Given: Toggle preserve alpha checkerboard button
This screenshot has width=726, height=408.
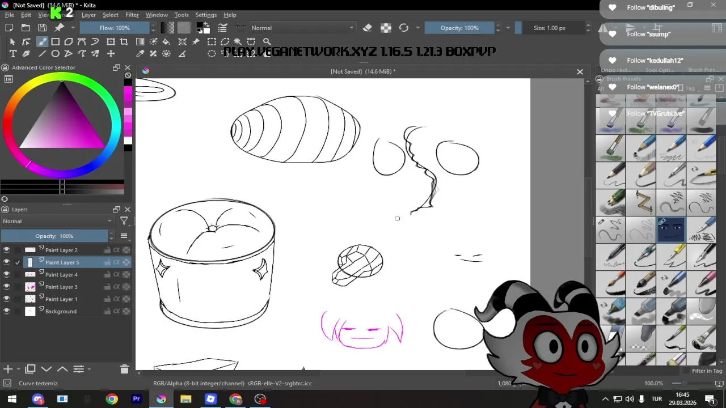Looking at the screenshot, I should 386,28.
